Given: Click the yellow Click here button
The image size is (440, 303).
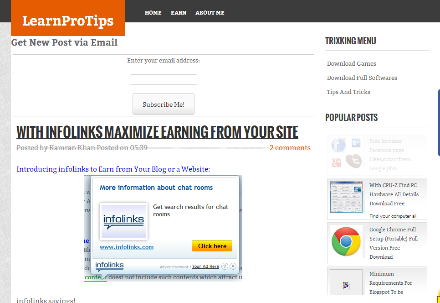Looking at the screenshot, I should [212, 246].
